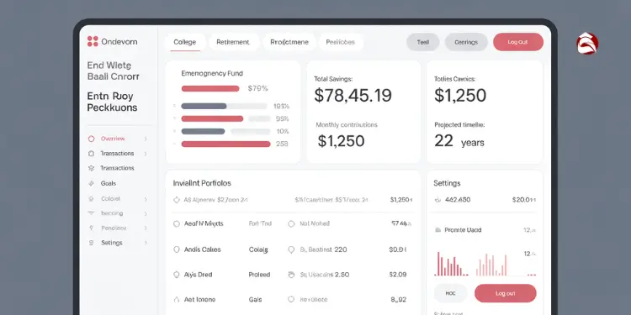Click the Invialint Porfiolos heading
The height and width of the screenshot is (315, 631).
[202, 183]
